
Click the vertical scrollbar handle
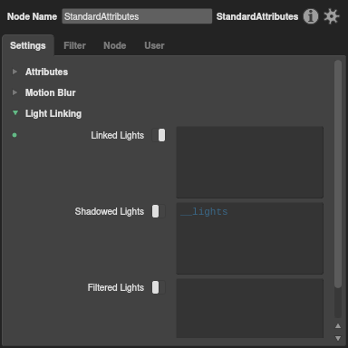tap(338, 174)
